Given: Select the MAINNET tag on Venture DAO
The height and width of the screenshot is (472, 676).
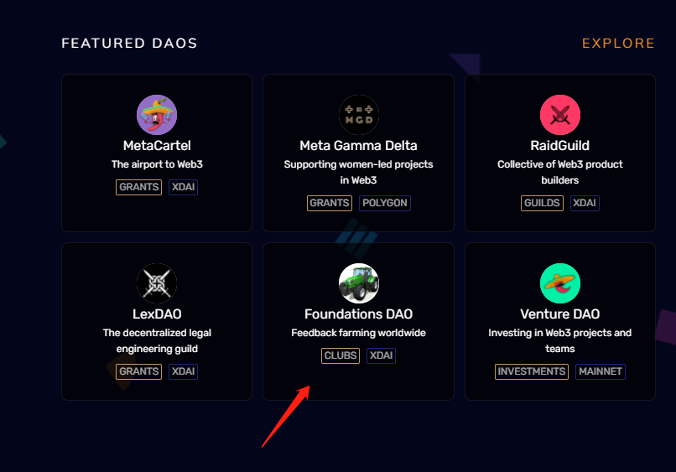Looking at the screenshot, I should 601,371.
